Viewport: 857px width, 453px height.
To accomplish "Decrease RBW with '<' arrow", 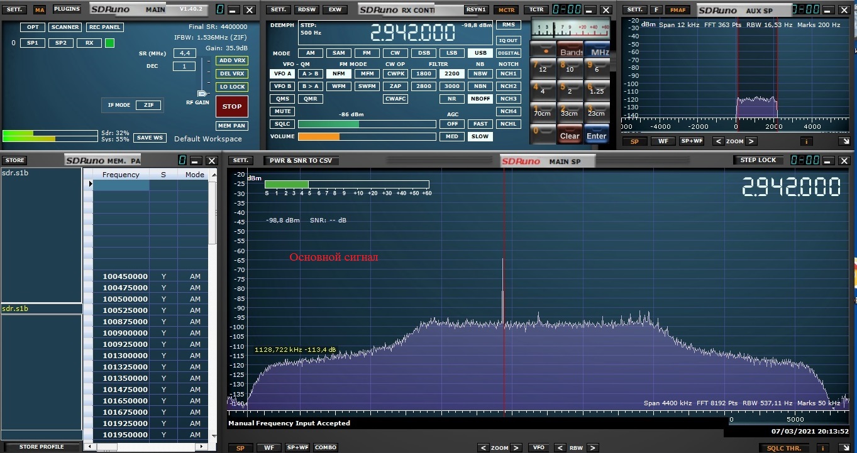I will pyautogui.click(x=559, y=448).
